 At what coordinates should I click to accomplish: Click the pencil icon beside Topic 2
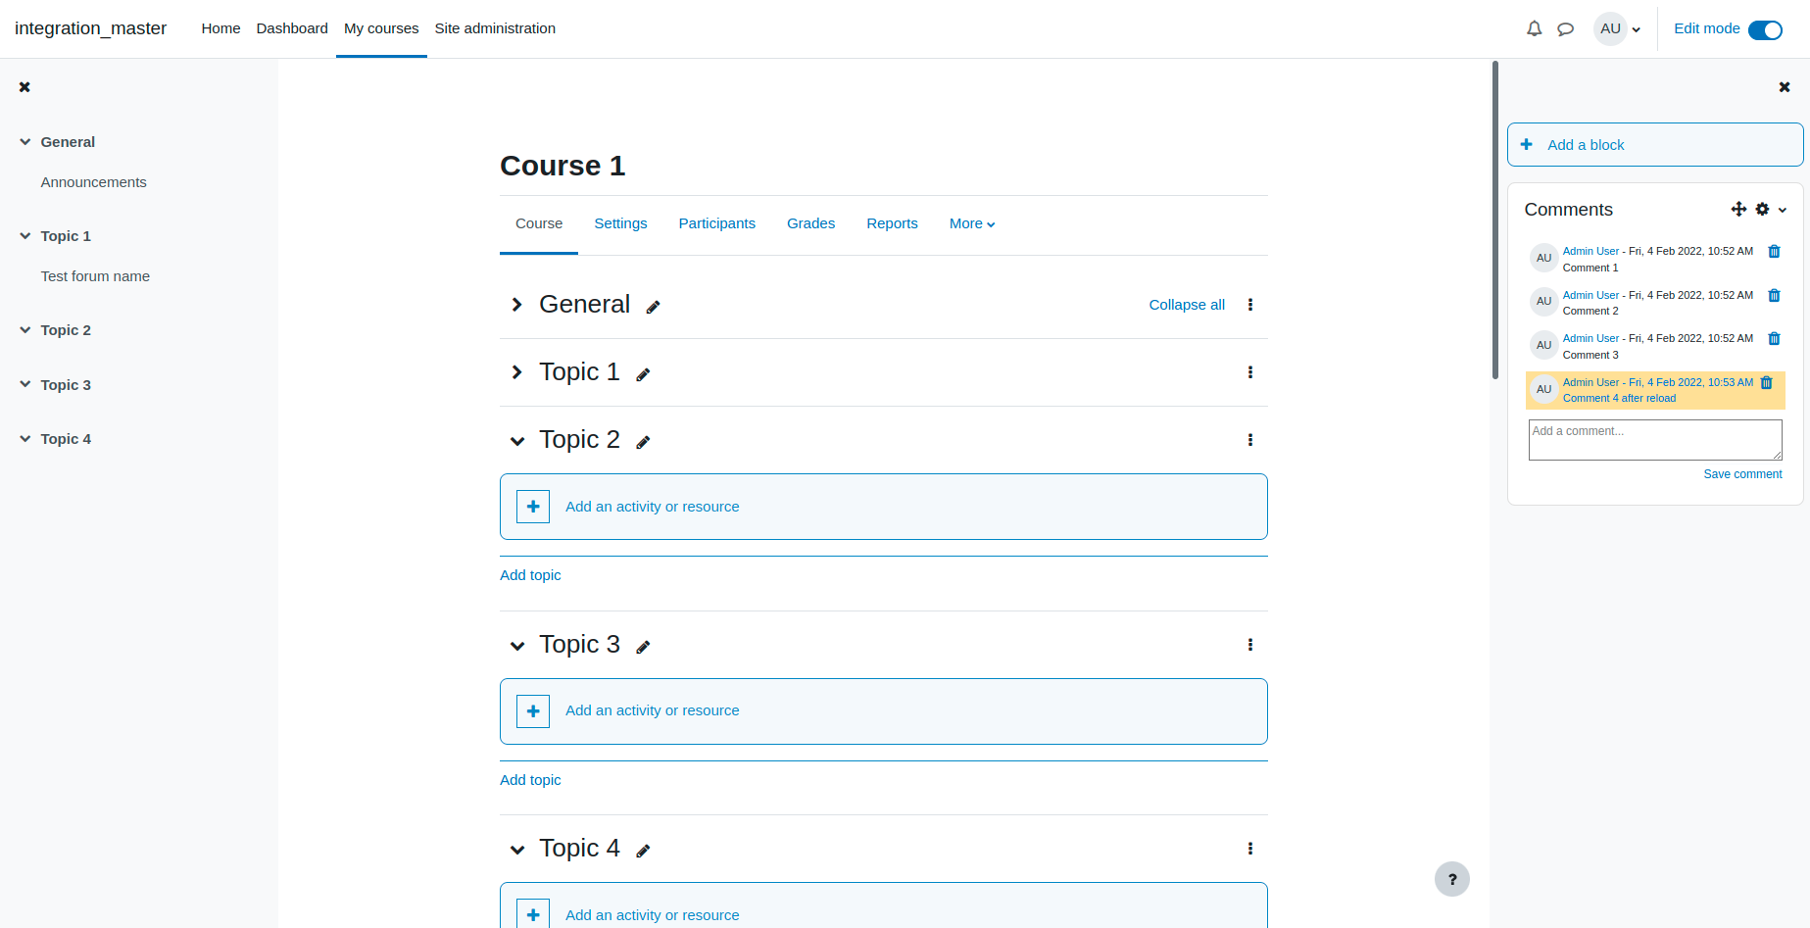tap(643, 442)
